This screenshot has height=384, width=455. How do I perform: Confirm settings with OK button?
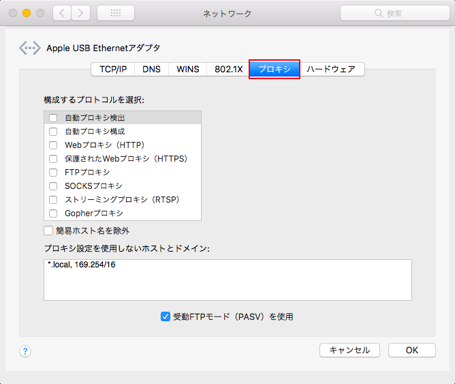pyautogui.click(x=411, y=350)
